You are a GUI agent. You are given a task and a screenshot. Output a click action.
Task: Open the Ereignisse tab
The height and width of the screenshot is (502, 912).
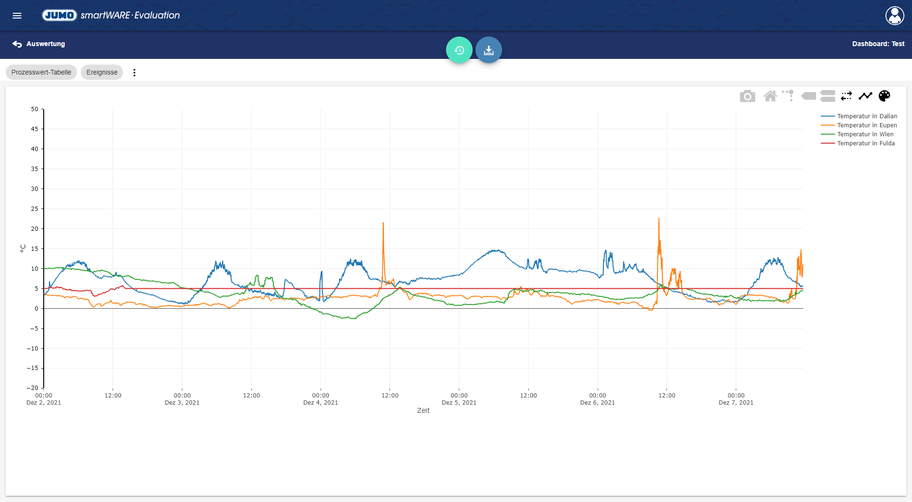[x=102, y=73]
